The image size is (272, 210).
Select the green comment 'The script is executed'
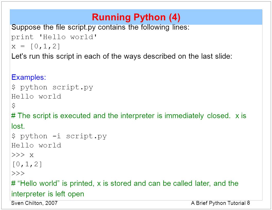pos(129,116)
